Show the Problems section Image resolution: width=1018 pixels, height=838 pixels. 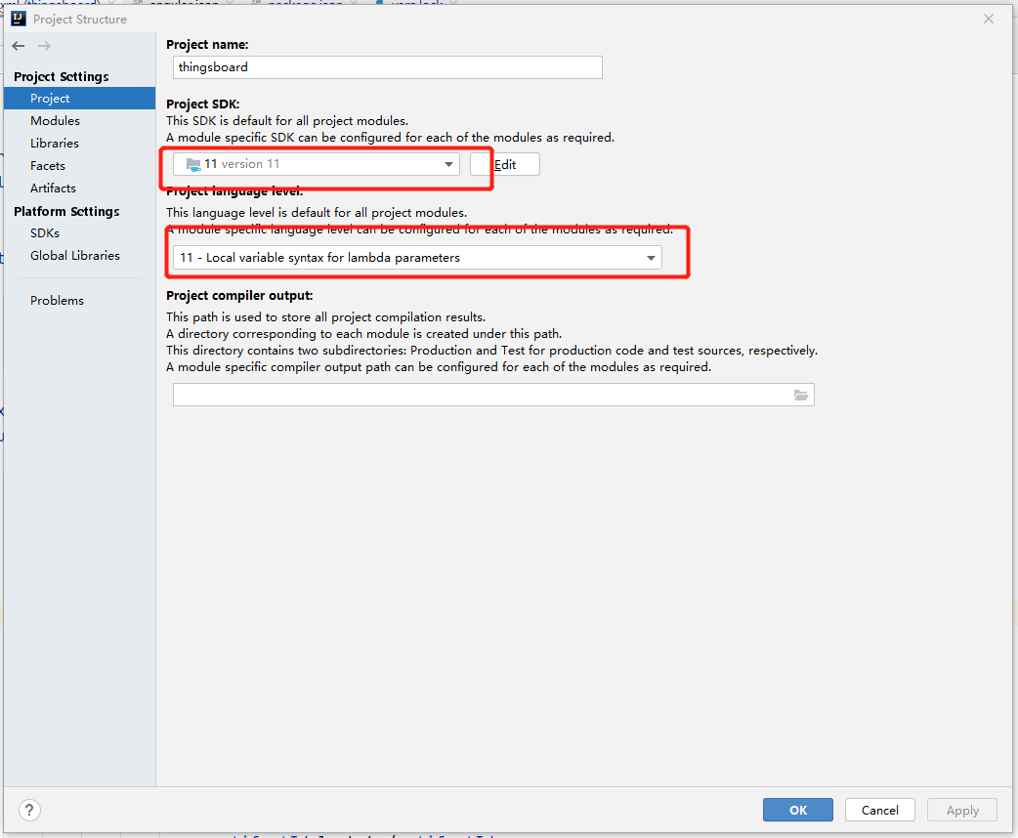coord(57,301)
